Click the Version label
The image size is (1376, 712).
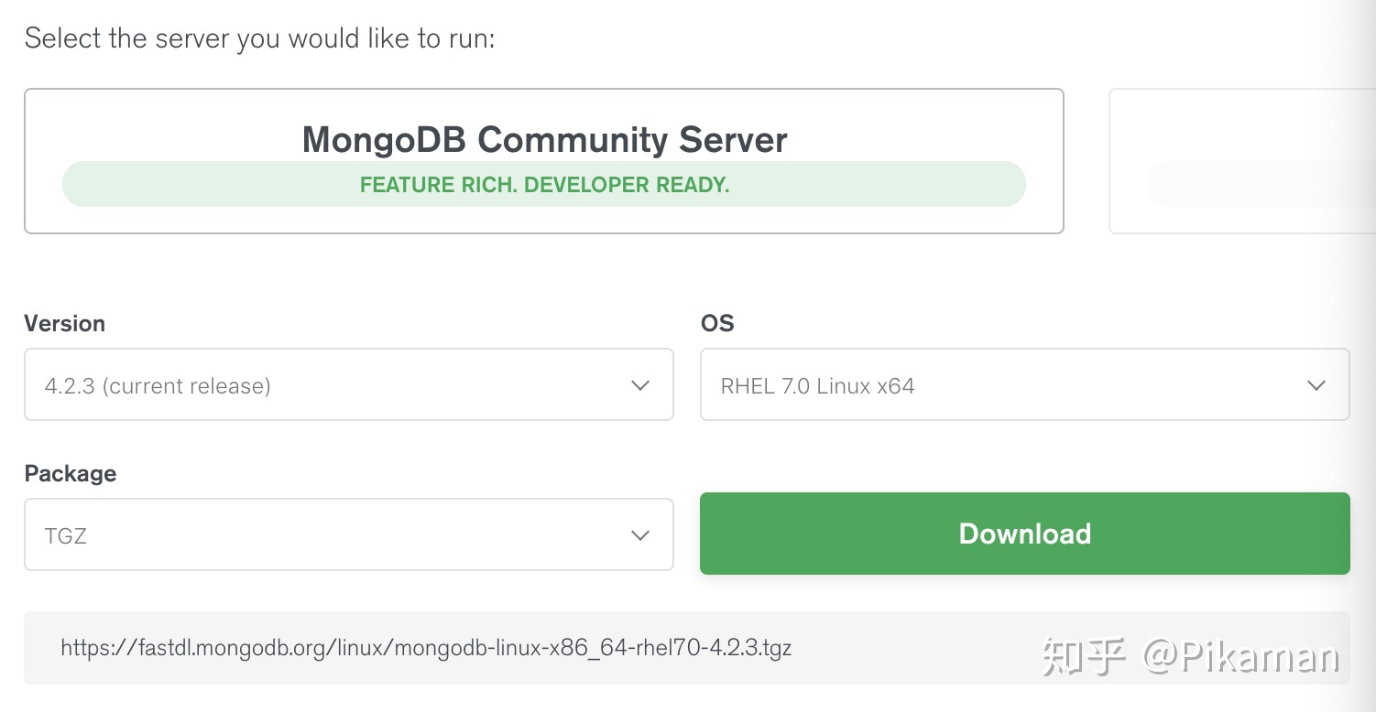tap(64, 323)
